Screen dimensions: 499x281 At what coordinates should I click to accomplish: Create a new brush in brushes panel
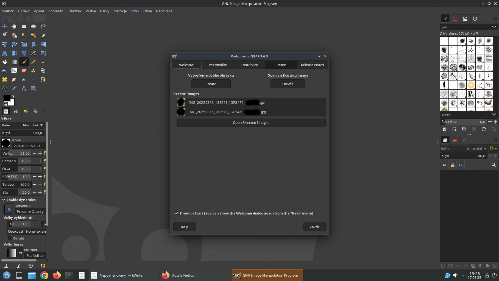click(454, 129)
